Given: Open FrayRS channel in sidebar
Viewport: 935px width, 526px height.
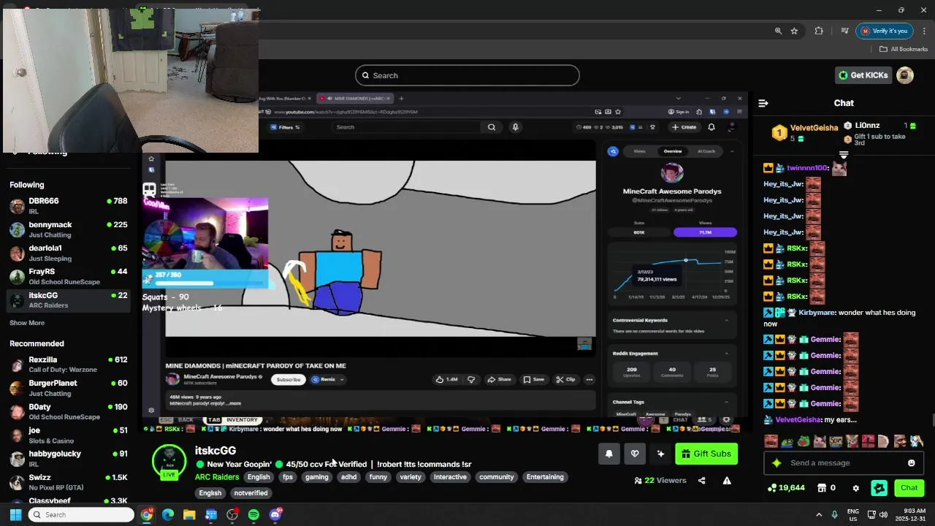Looking at the screenshot, I should pyautogui.click(x=69, y=276).
